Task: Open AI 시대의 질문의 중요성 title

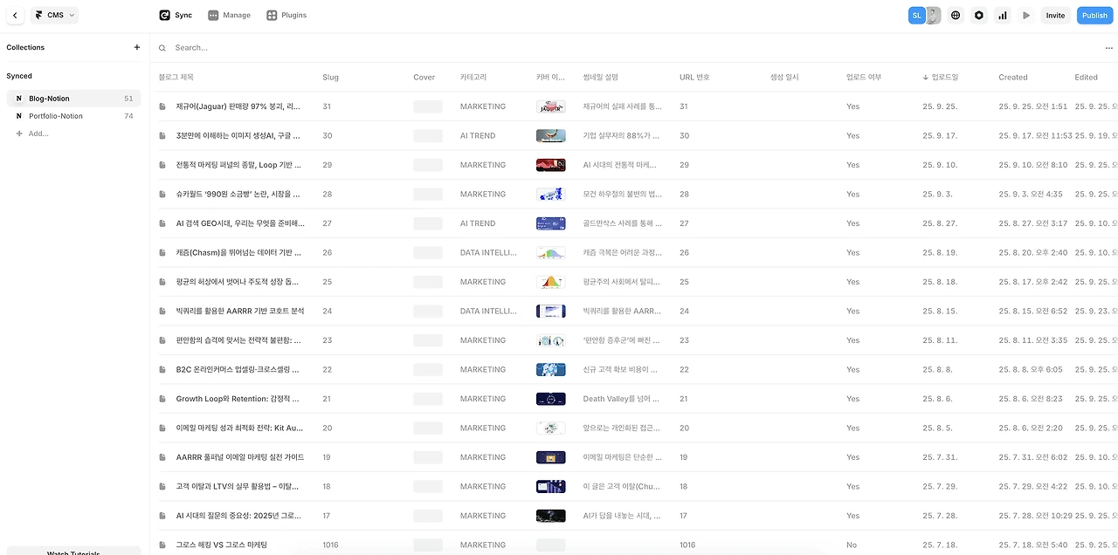Action: click(238, 516)
